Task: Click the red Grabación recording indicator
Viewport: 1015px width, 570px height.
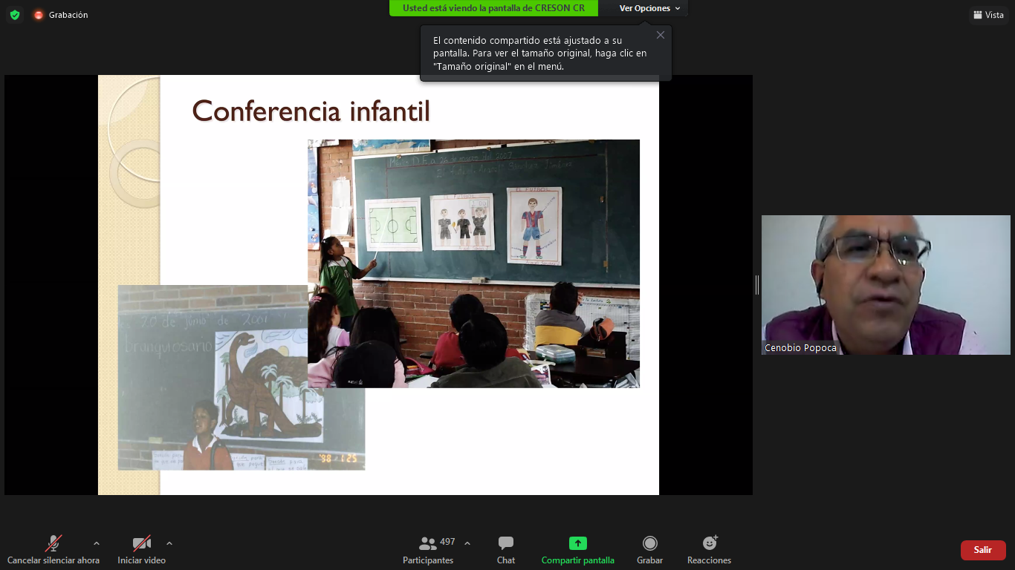Action: point(39,15)
